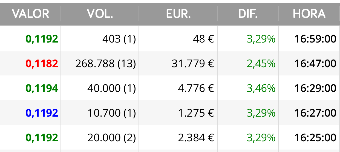Click the 2.384 € amount
This screenshot has width=340, height=152.
tap(196, 137)
